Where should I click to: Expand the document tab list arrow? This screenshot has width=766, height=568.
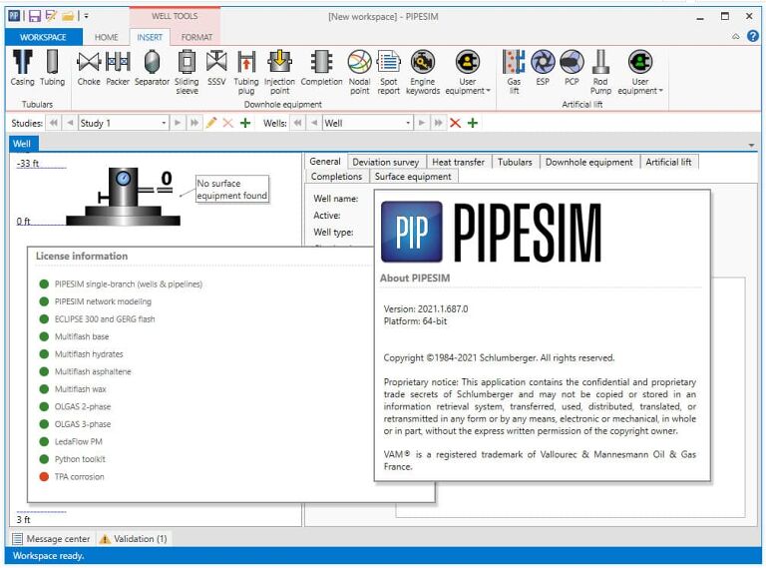click(x=751, y=145)
